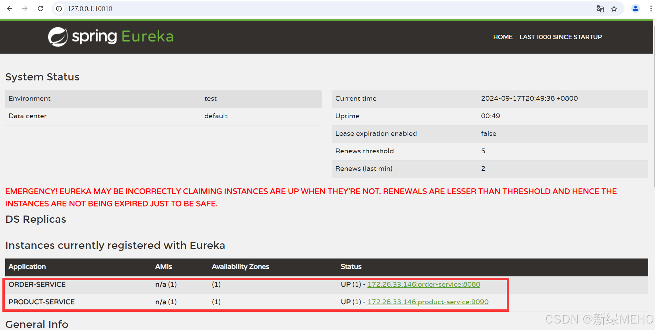Click the Status column header
The width and height of the screenshot is (655, 330).
[x=351, y=266]
